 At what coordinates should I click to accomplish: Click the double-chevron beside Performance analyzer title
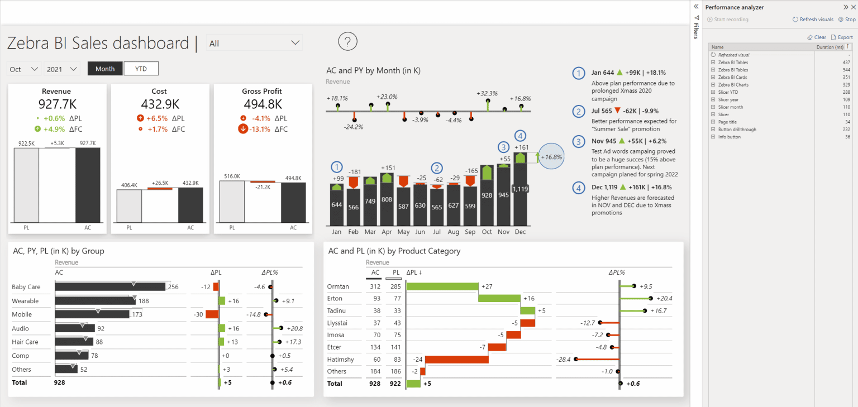(x=845, y=7)
